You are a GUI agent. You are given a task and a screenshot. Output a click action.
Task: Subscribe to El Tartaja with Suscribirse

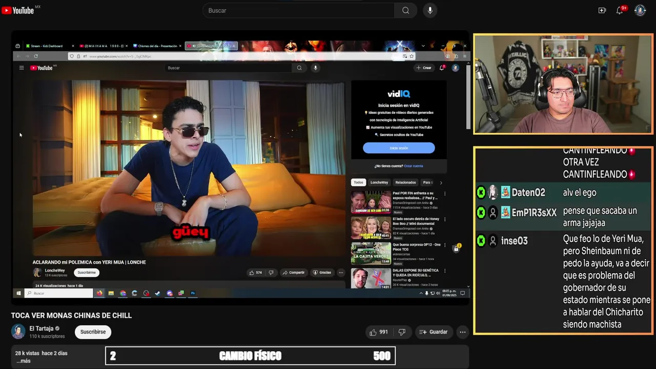point(93,332)
